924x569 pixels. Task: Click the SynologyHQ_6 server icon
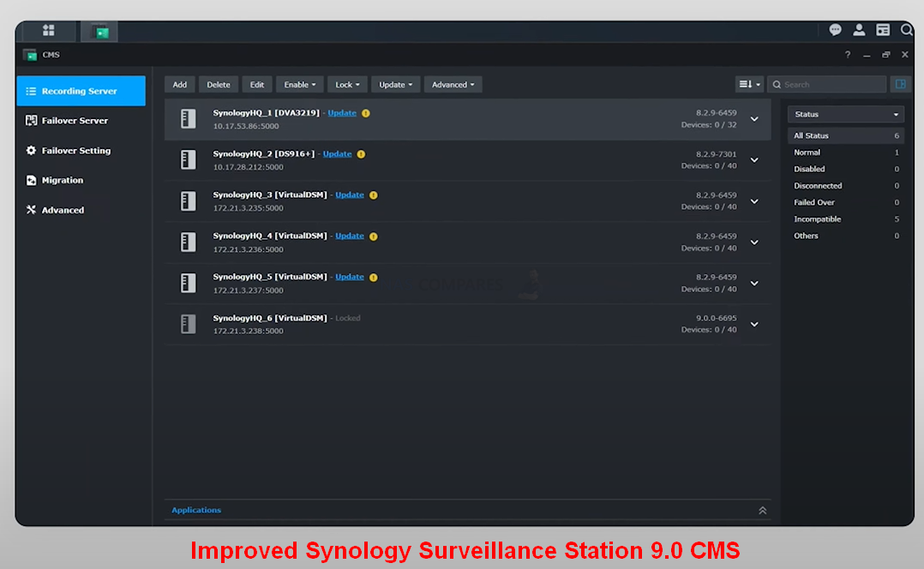(x=188, y=324)
